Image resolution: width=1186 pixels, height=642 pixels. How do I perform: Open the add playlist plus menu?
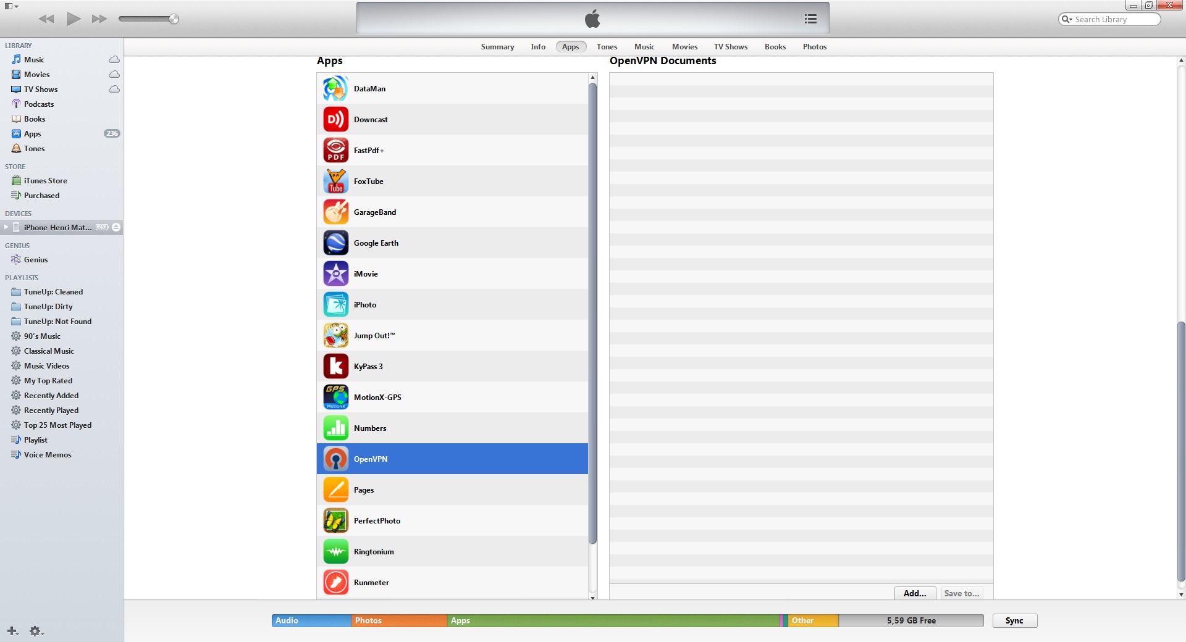coord(12,631)
